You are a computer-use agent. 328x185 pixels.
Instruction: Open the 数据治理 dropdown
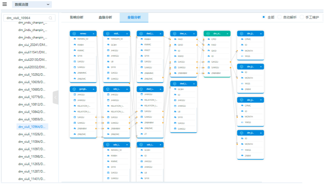click(32, 4)
